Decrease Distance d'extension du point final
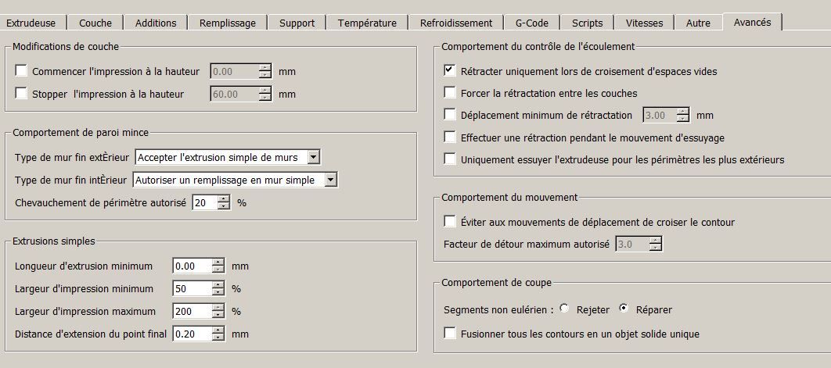Image resolution: width=831 pixels, height=368 pixels. 218,338
